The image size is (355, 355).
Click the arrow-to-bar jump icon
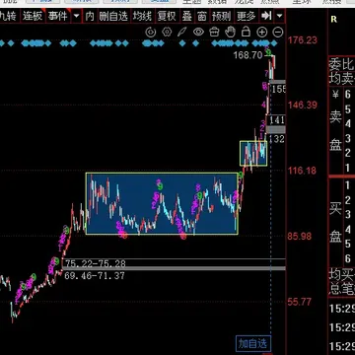(x=266, y=16)
